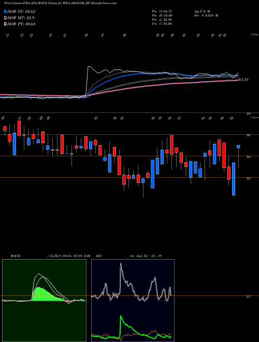
Task: Click the previous Close value row
Action: point(162,24)
